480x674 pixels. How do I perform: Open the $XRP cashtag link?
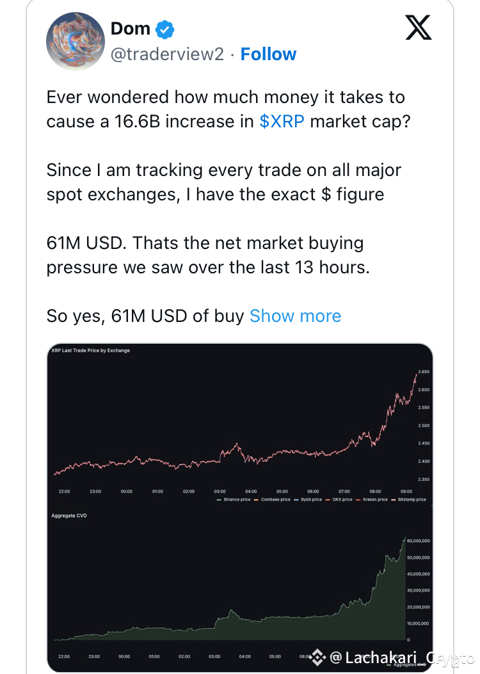(282, 122)
